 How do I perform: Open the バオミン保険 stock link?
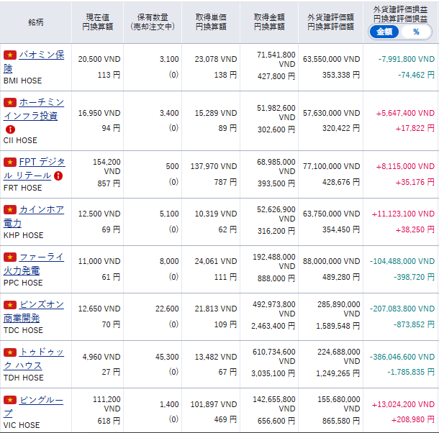(x=41, y=55)
